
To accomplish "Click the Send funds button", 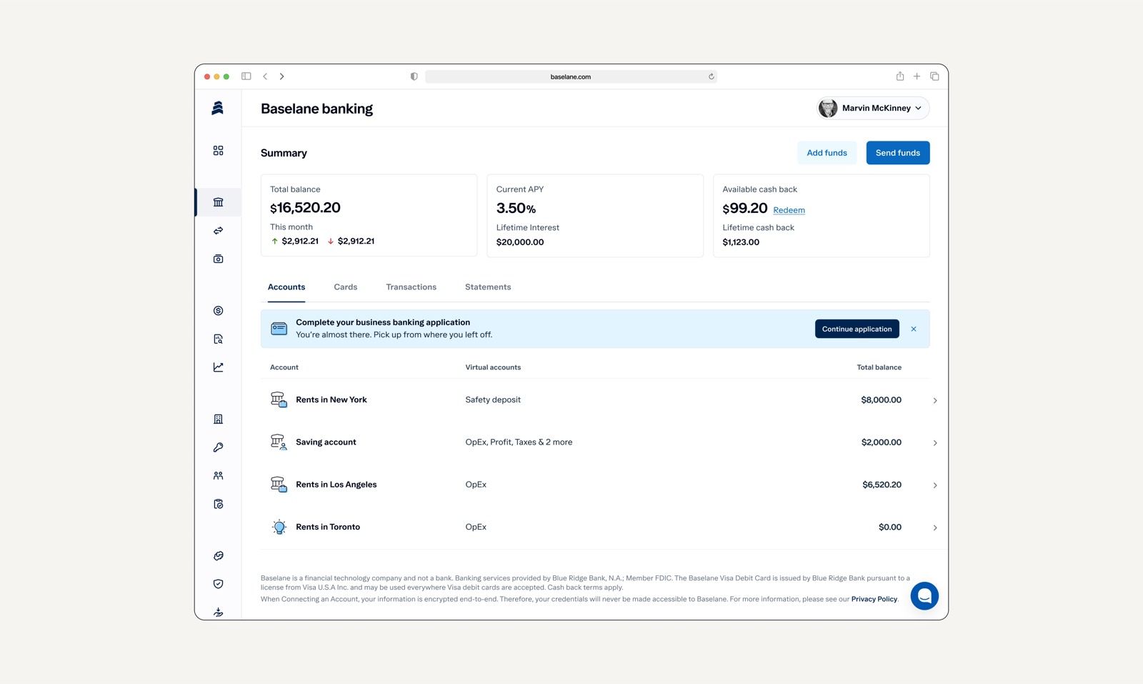I will 898,153.
